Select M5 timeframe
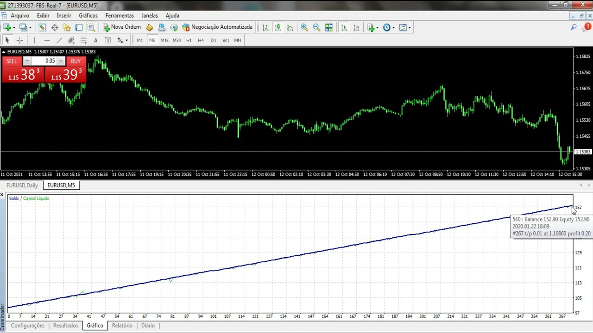The width and height of the screenshot is (593, 333). coord(152,40)
